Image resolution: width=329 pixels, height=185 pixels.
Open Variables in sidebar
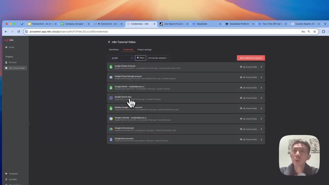(x=13, y=179)
